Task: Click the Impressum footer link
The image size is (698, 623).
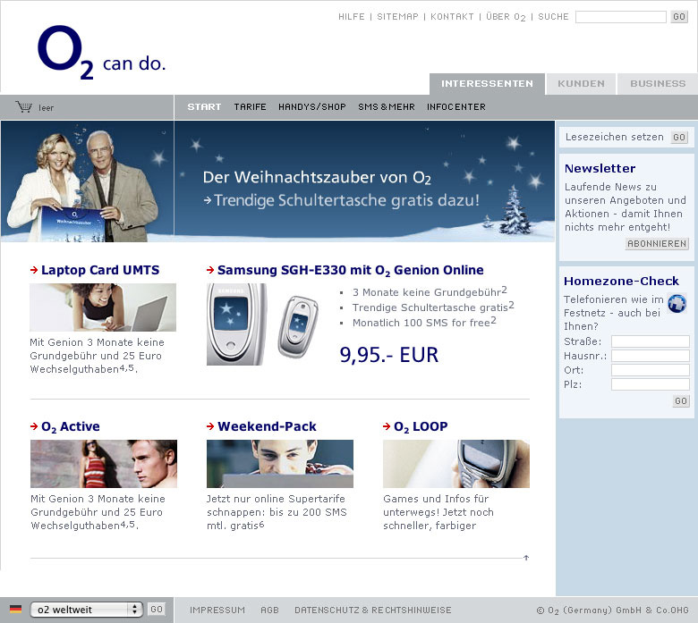Action: point(217,610)
